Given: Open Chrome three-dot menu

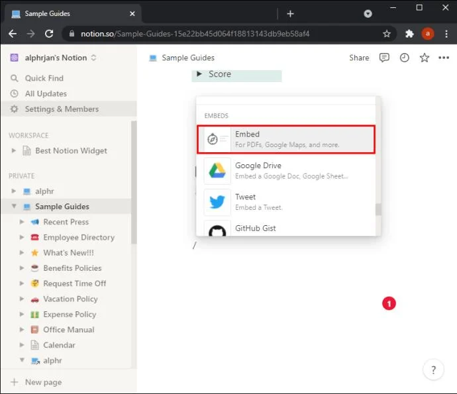Looking at the screenshot, I should coord(446,34).
